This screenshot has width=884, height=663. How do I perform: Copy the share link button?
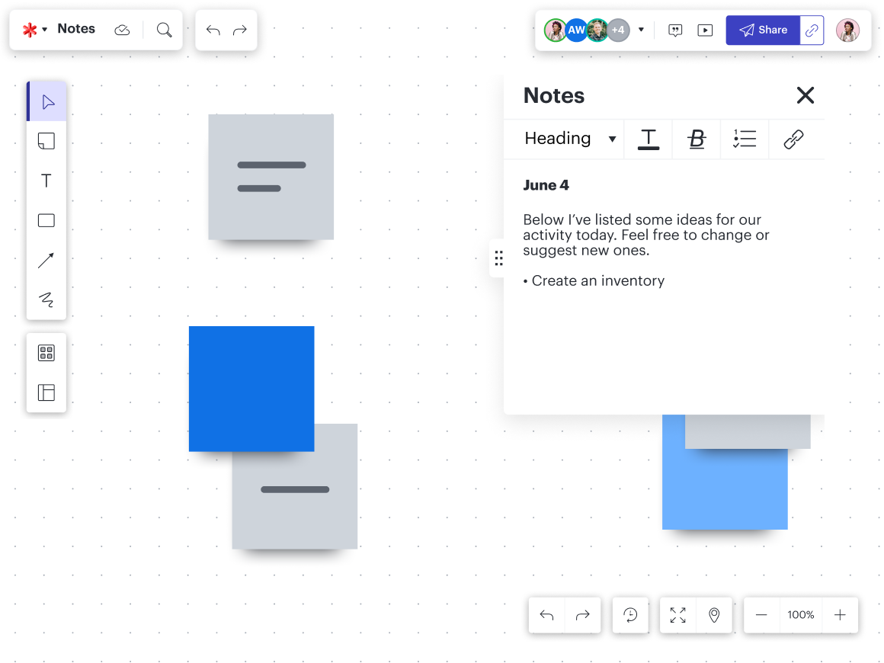coord(812,30)
